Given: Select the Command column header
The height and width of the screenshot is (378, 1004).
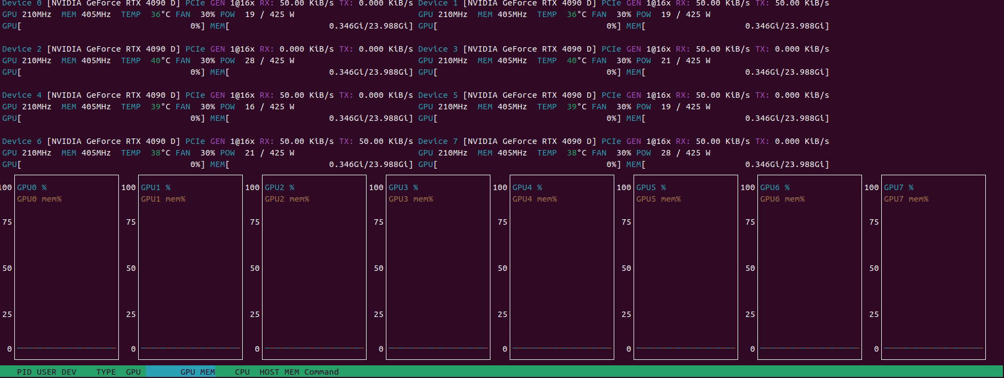Looking at the screenshot, I should pyautogui.click(x=321, y=372).
